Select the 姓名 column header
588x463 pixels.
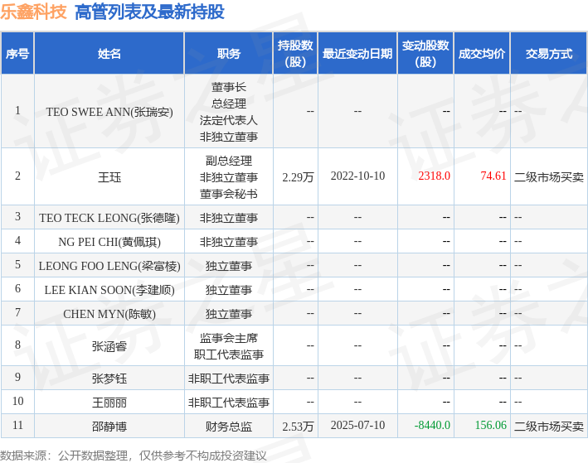click(x=109, y=54)
